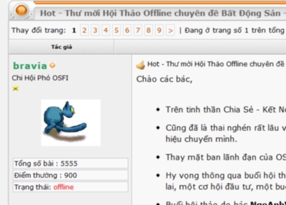Click the orange round arrow icon in header

pyautogui.click(x=21, y=10)
